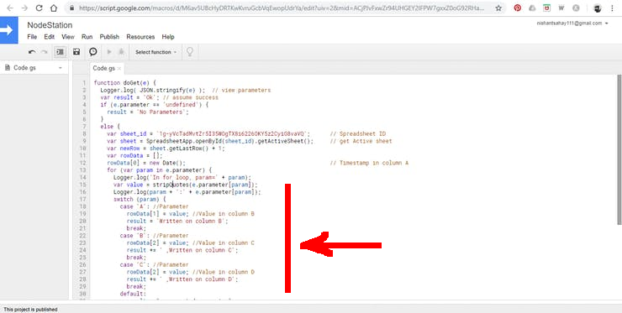Click the site lock icon in address bar
Screen dimensions: 622x313
point(71,8)
